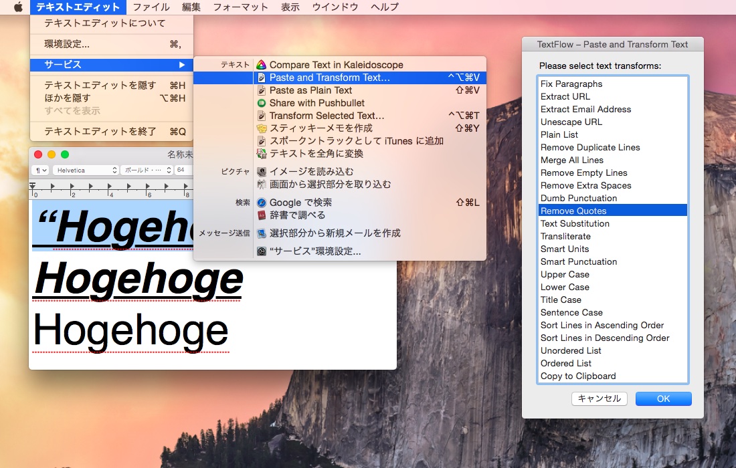Image resolution: width=736 pixels, height=468 pixels.
Task: Open the ヘルプ menu
Action: tap(385, 7)
